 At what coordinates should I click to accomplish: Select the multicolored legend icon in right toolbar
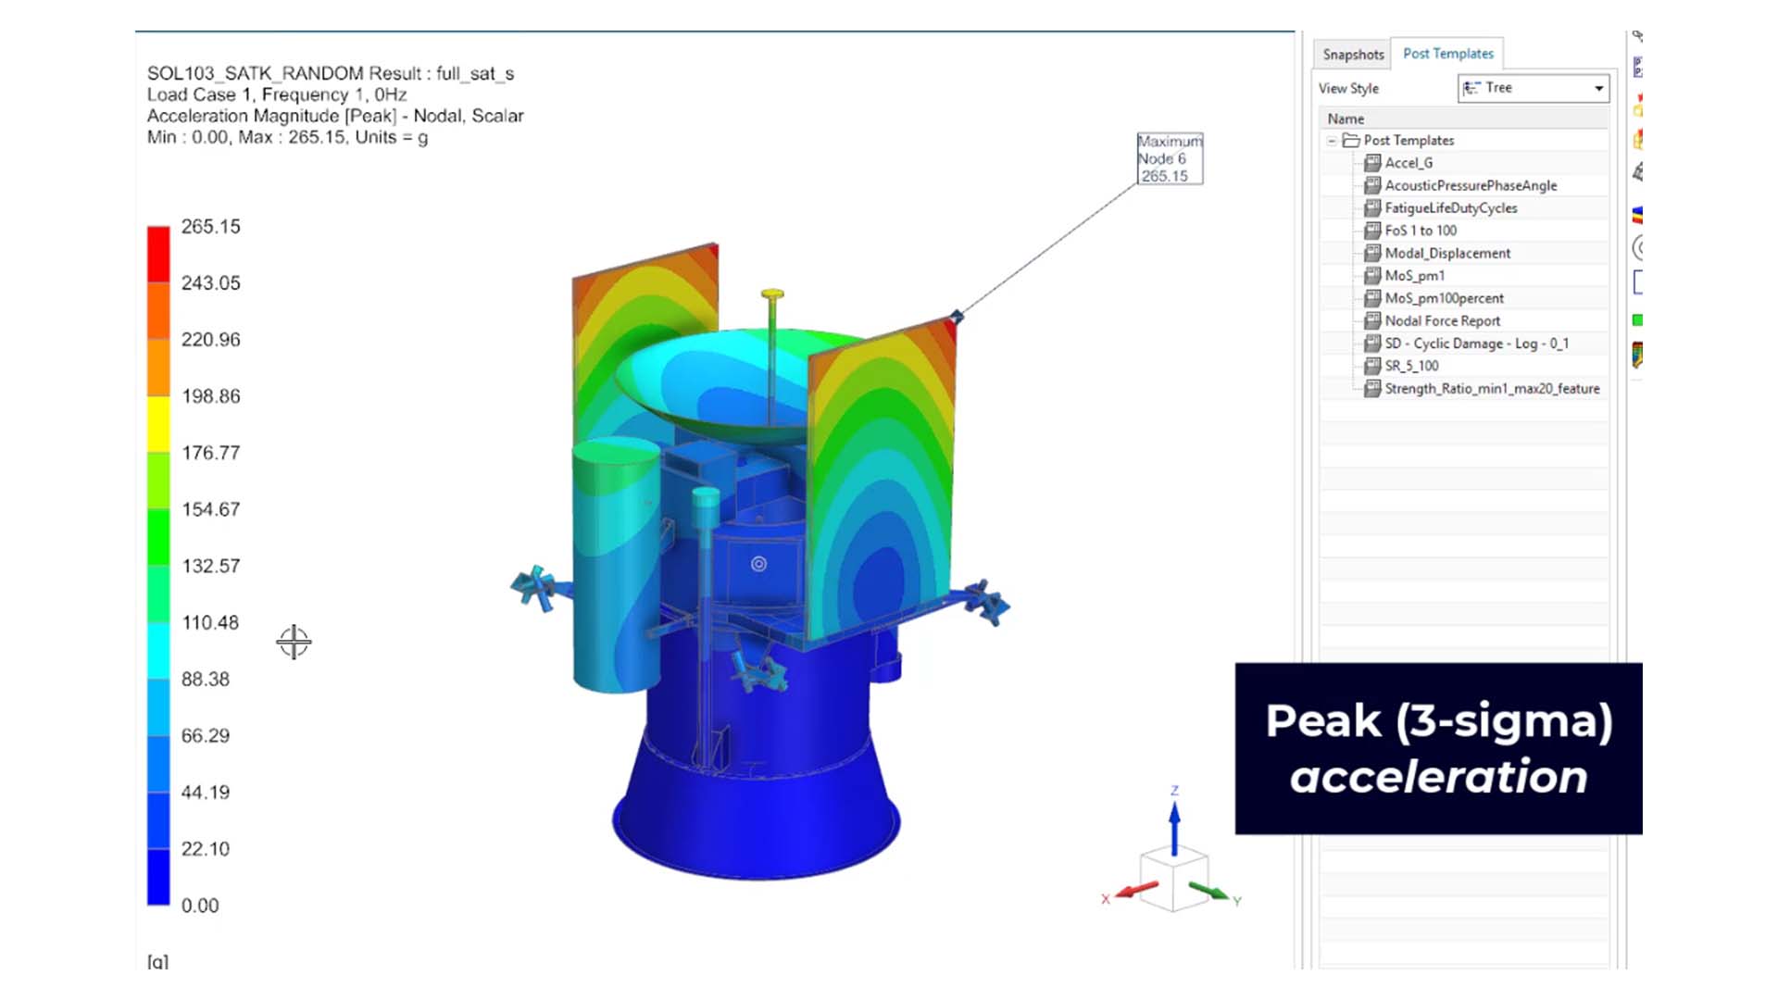(1638, 215)
